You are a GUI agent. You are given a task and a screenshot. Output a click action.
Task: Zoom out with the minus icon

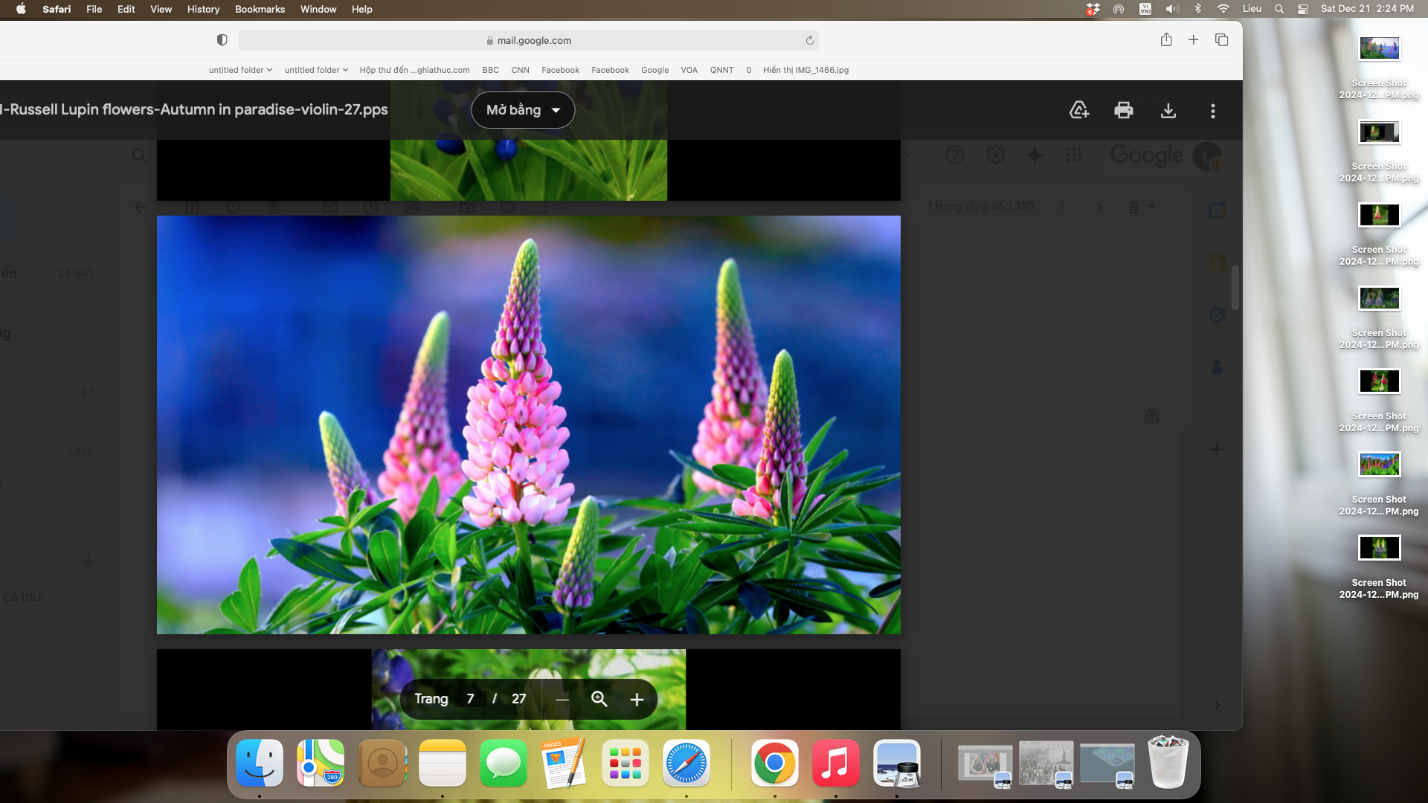click(562, 699)
